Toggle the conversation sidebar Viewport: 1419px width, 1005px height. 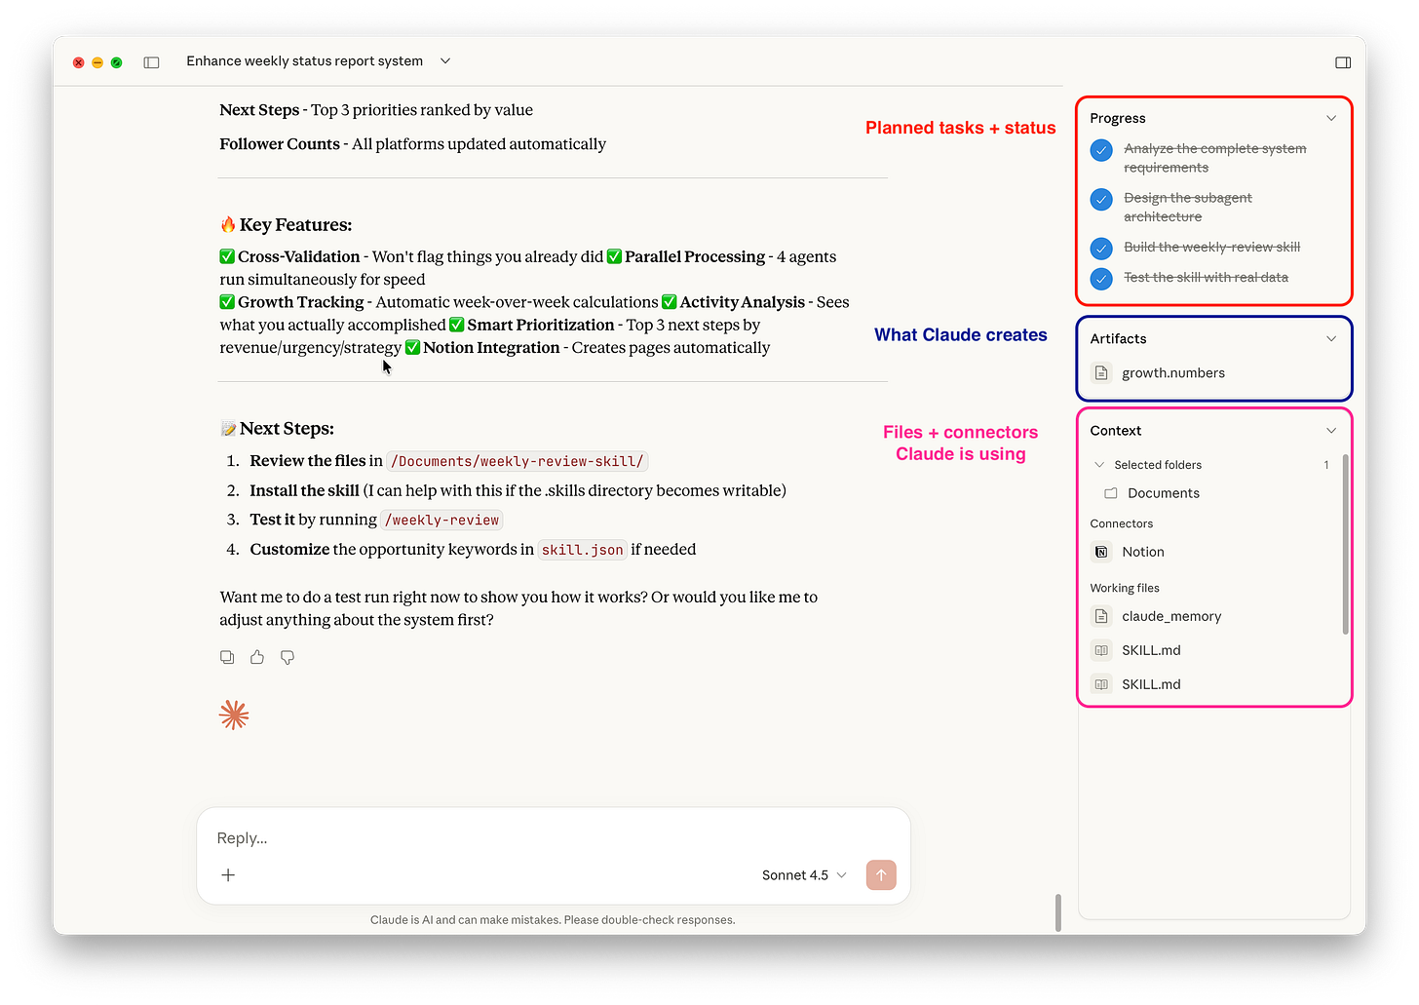click(152, 61)
